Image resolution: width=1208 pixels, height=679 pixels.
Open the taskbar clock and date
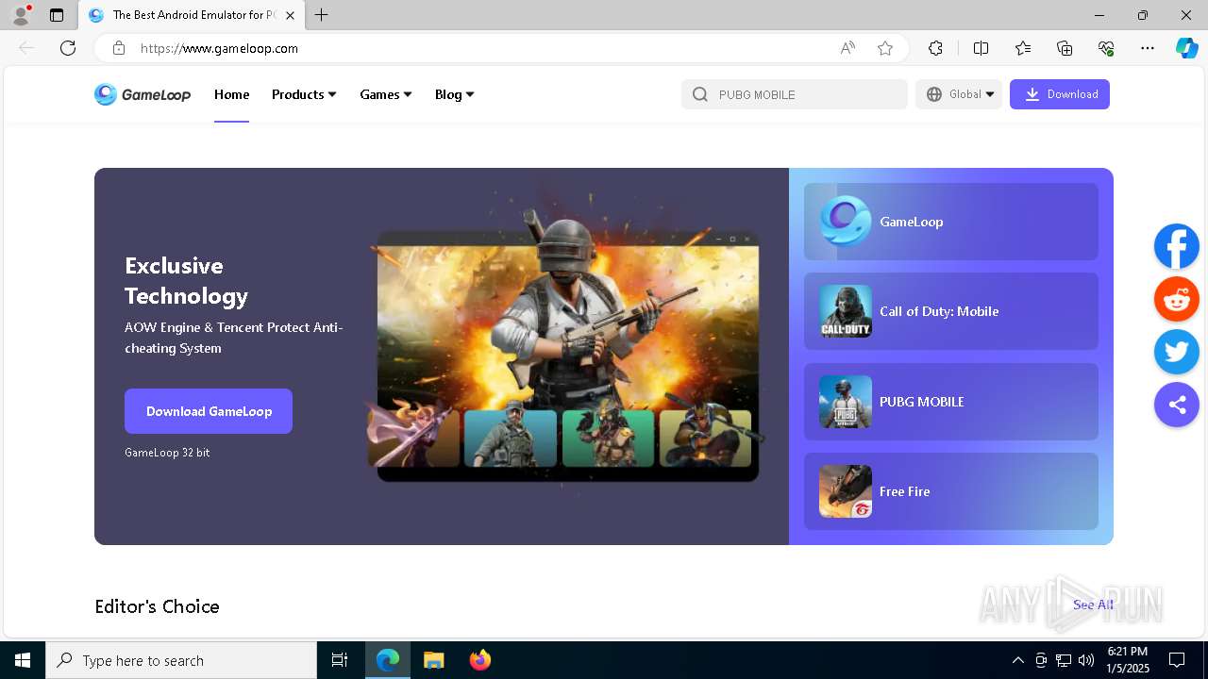[1128, 660]
